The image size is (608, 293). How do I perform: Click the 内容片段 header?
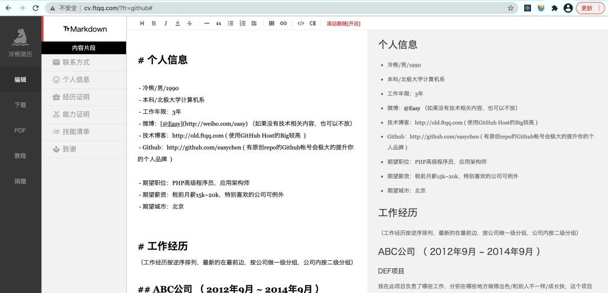coord(84,48)
